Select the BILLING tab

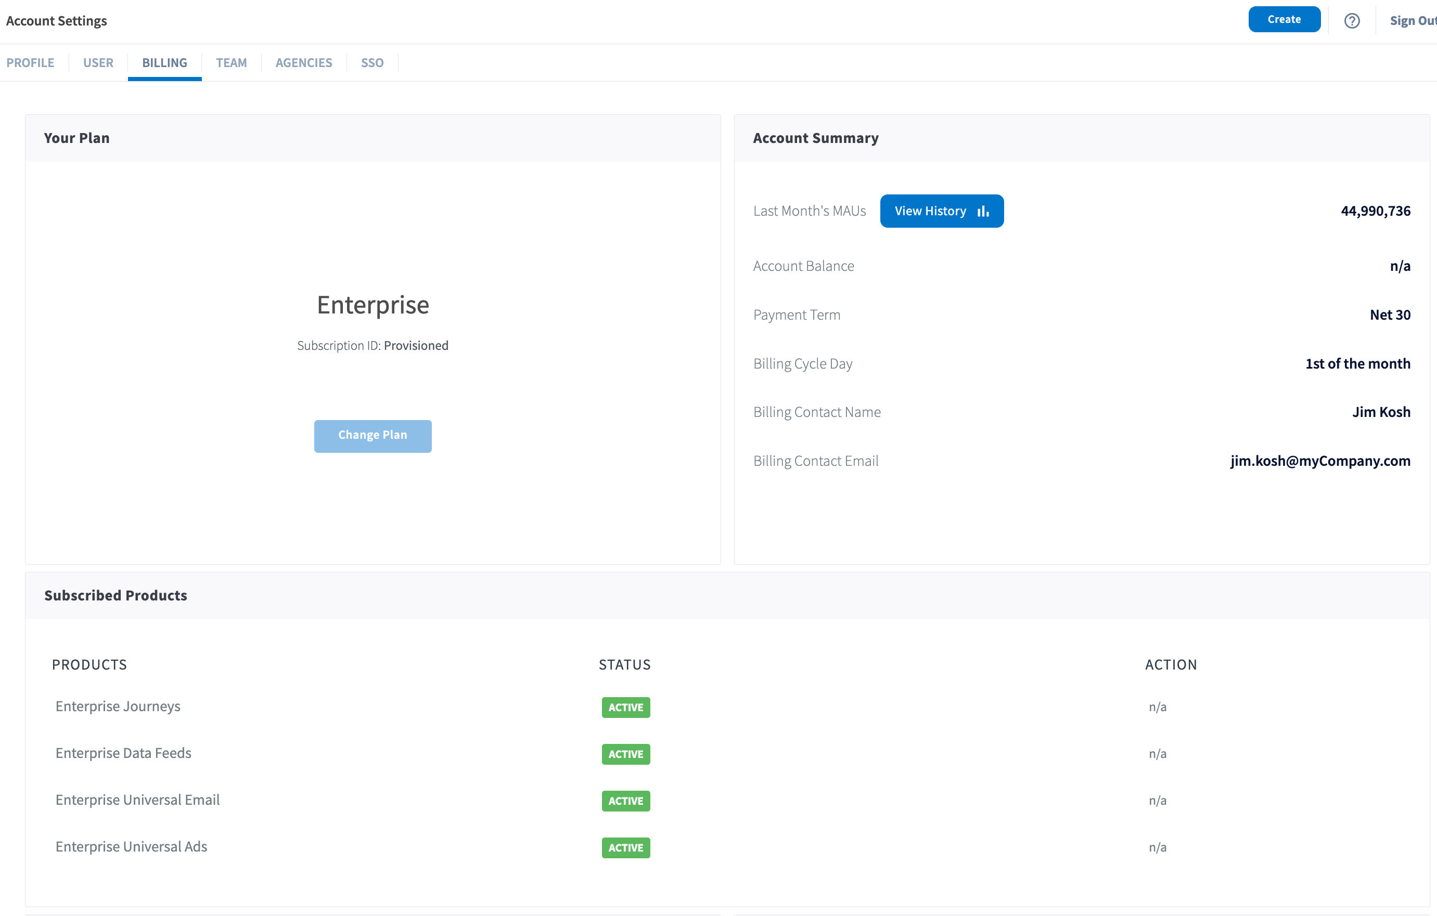coord(164,62)
